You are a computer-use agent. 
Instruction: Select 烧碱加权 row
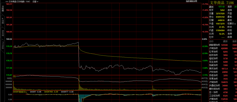coord(223,65)
